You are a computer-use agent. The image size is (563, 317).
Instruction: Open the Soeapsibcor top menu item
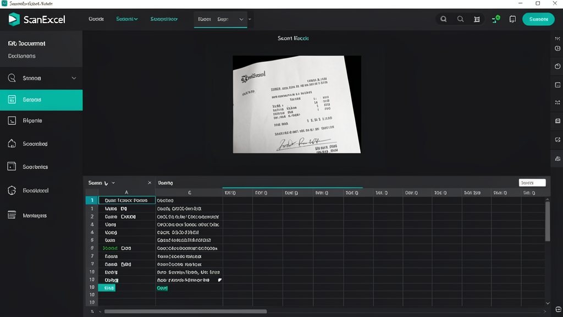coord(164,19)
